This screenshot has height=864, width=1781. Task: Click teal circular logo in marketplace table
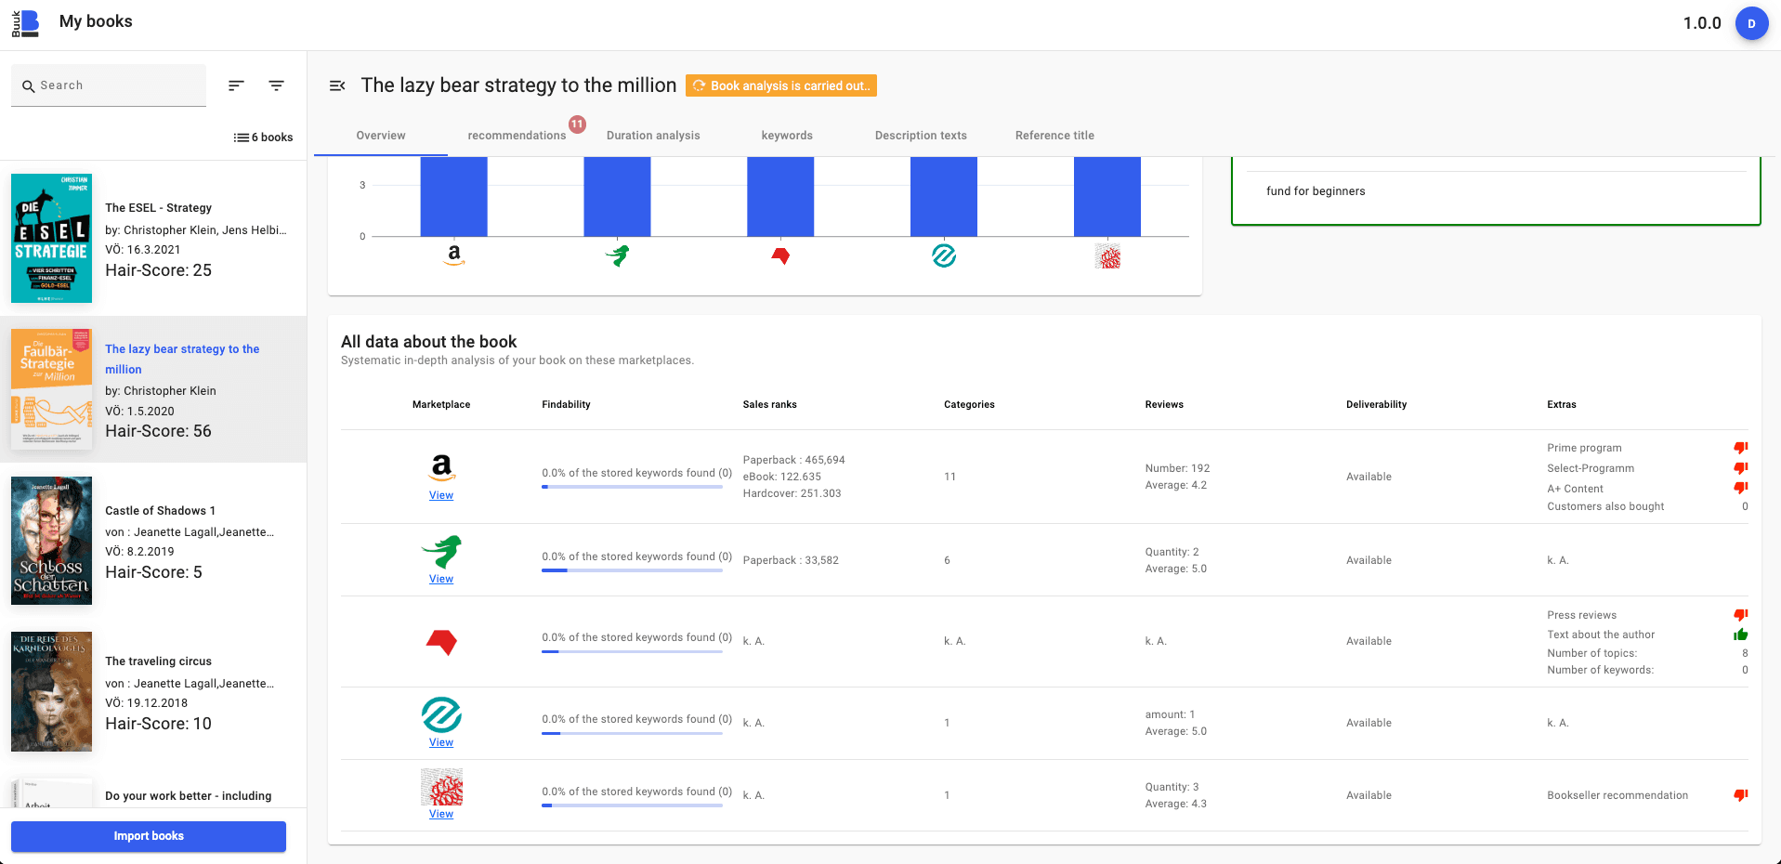[441, 715]
